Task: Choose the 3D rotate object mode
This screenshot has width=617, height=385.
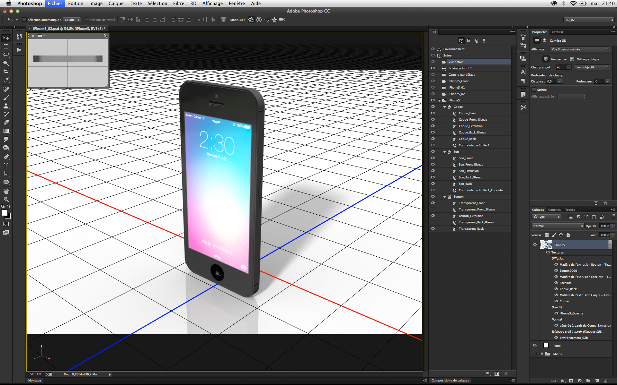Action: (251, 20)
